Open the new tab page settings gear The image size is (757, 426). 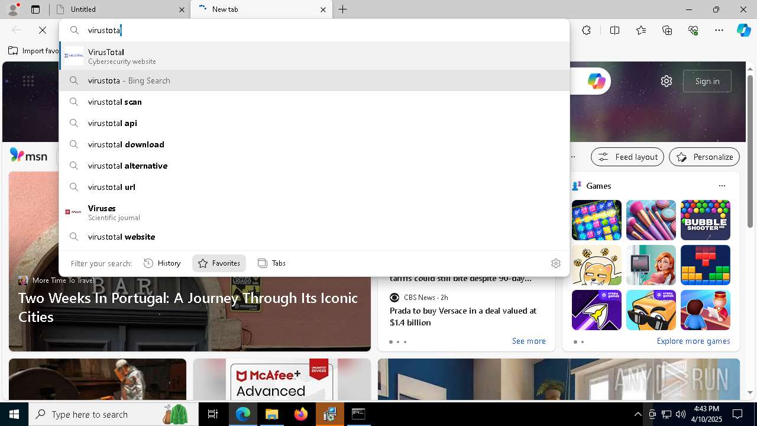[x=667, y=81]
